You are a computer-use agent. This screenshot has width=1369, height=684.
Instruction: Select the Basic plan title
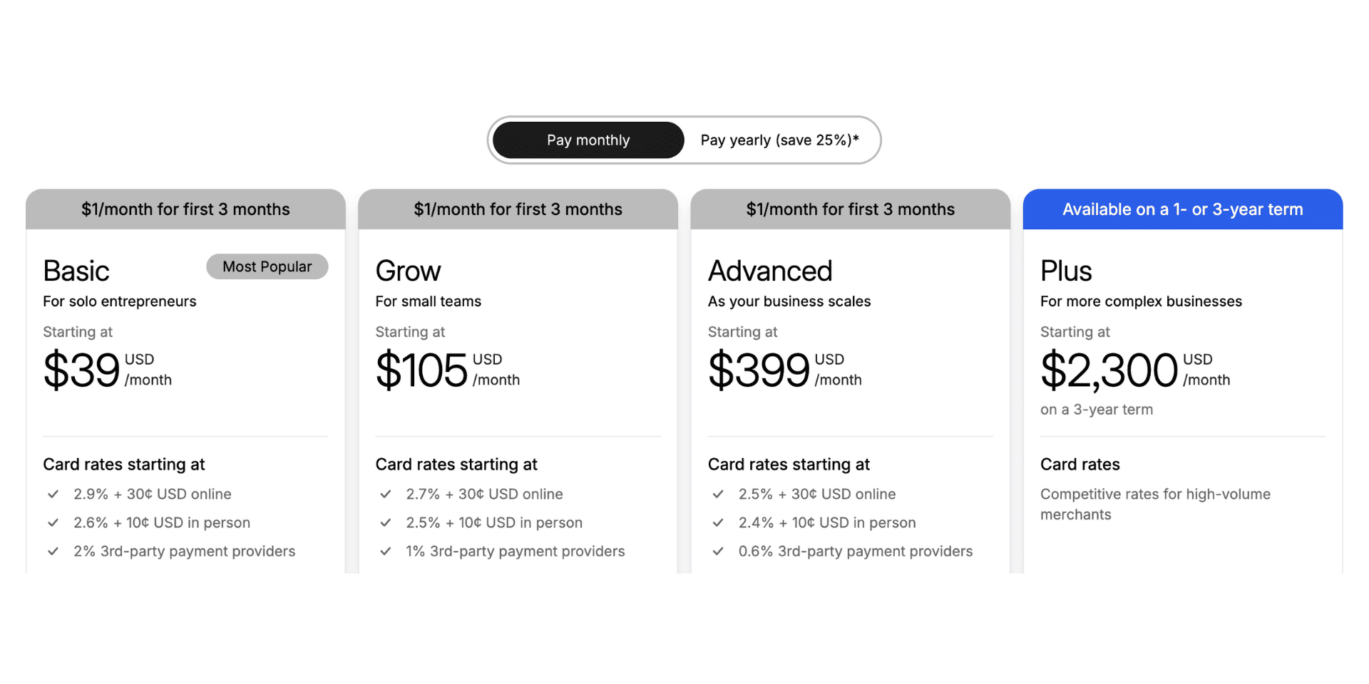point(76,271)
